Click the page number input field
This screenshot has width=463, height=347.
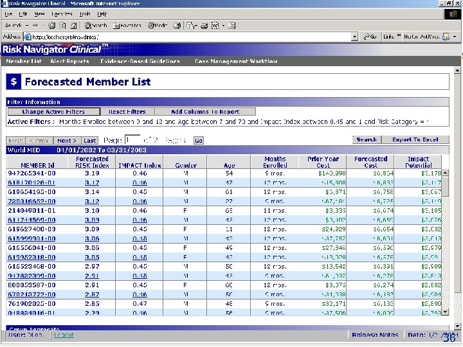click(x=132, y=139)
